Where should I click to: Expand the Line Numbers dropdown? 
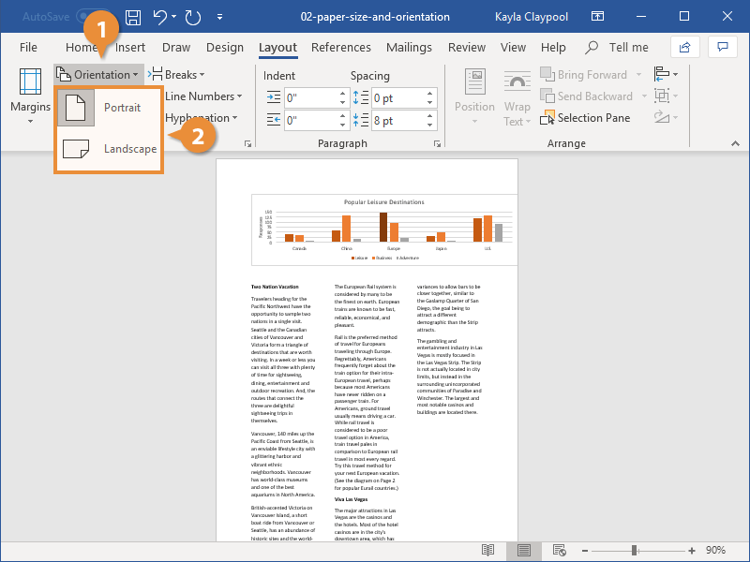pyautogui.click(x=202, y=96)
